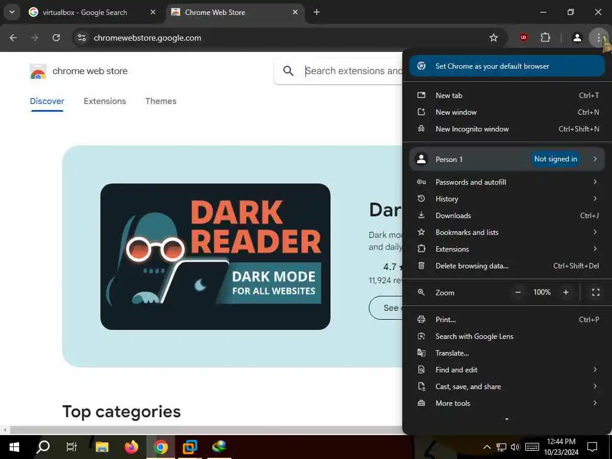This screenshot has width=612, height=459.
Task: Close the Chrome Web Store tab
Action: pyautogui.click(x=295, y=12)
